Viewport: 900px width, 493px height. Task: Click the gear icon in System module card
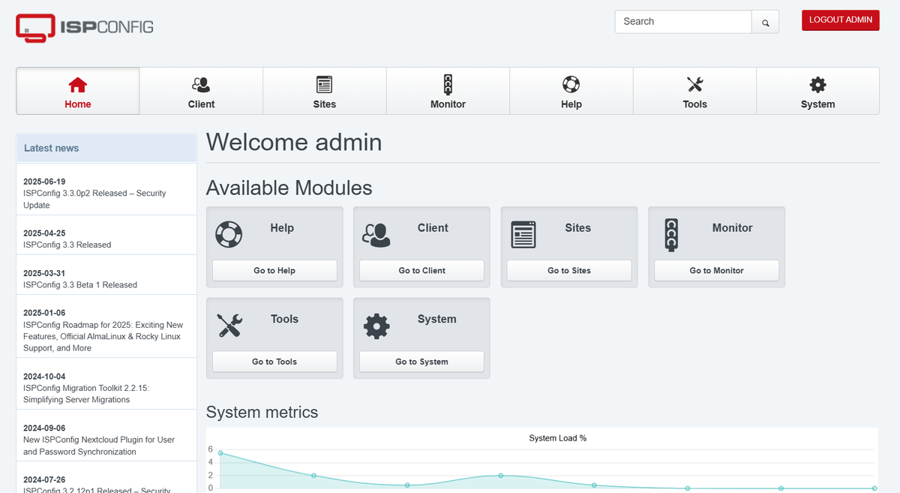pyautogui.click(x=376, y=326)
